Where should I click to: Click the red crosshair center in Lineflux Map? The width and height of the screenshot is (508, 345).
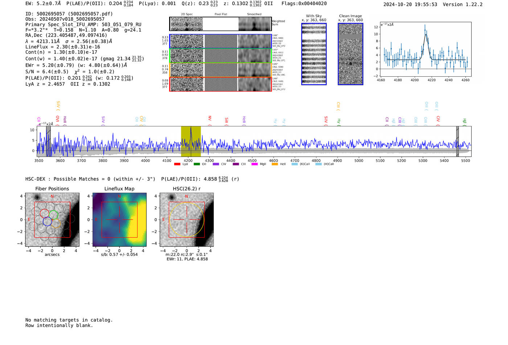[119, 220]
